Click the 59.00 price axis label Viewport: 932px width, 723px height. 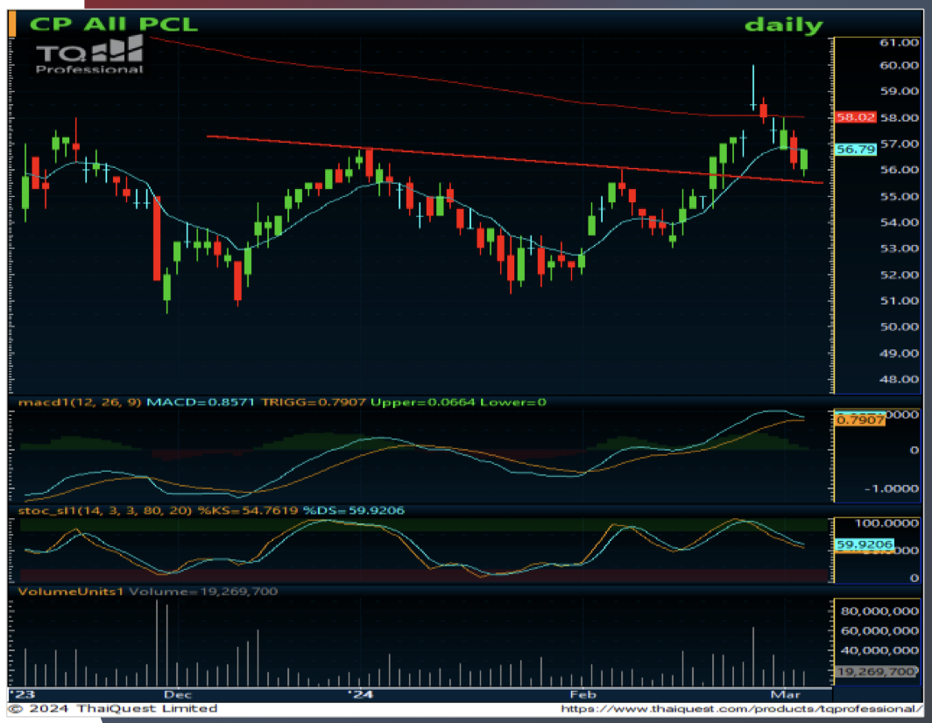tap(899, 92)
